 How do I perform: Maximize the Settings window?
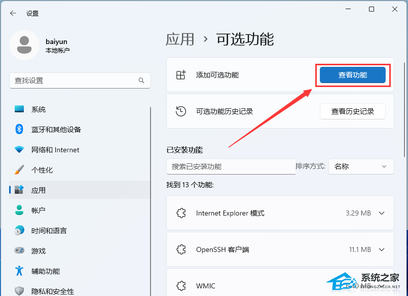[x=372, y=9]
